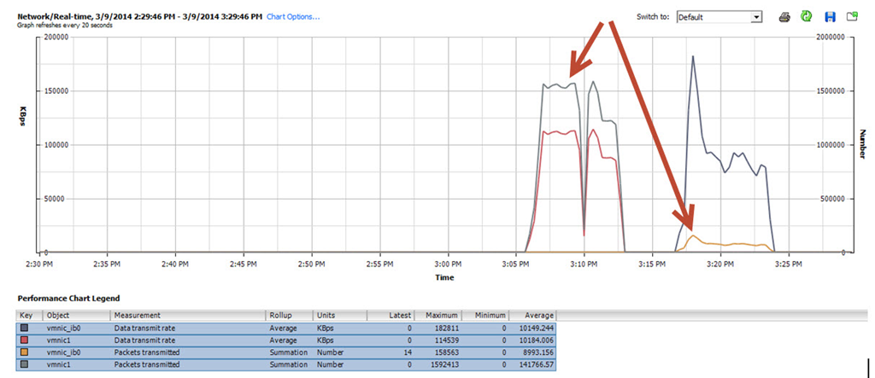Click the green refresh chart icon
875x378 pixels.
pyautogui.click(x=806, y=16)
